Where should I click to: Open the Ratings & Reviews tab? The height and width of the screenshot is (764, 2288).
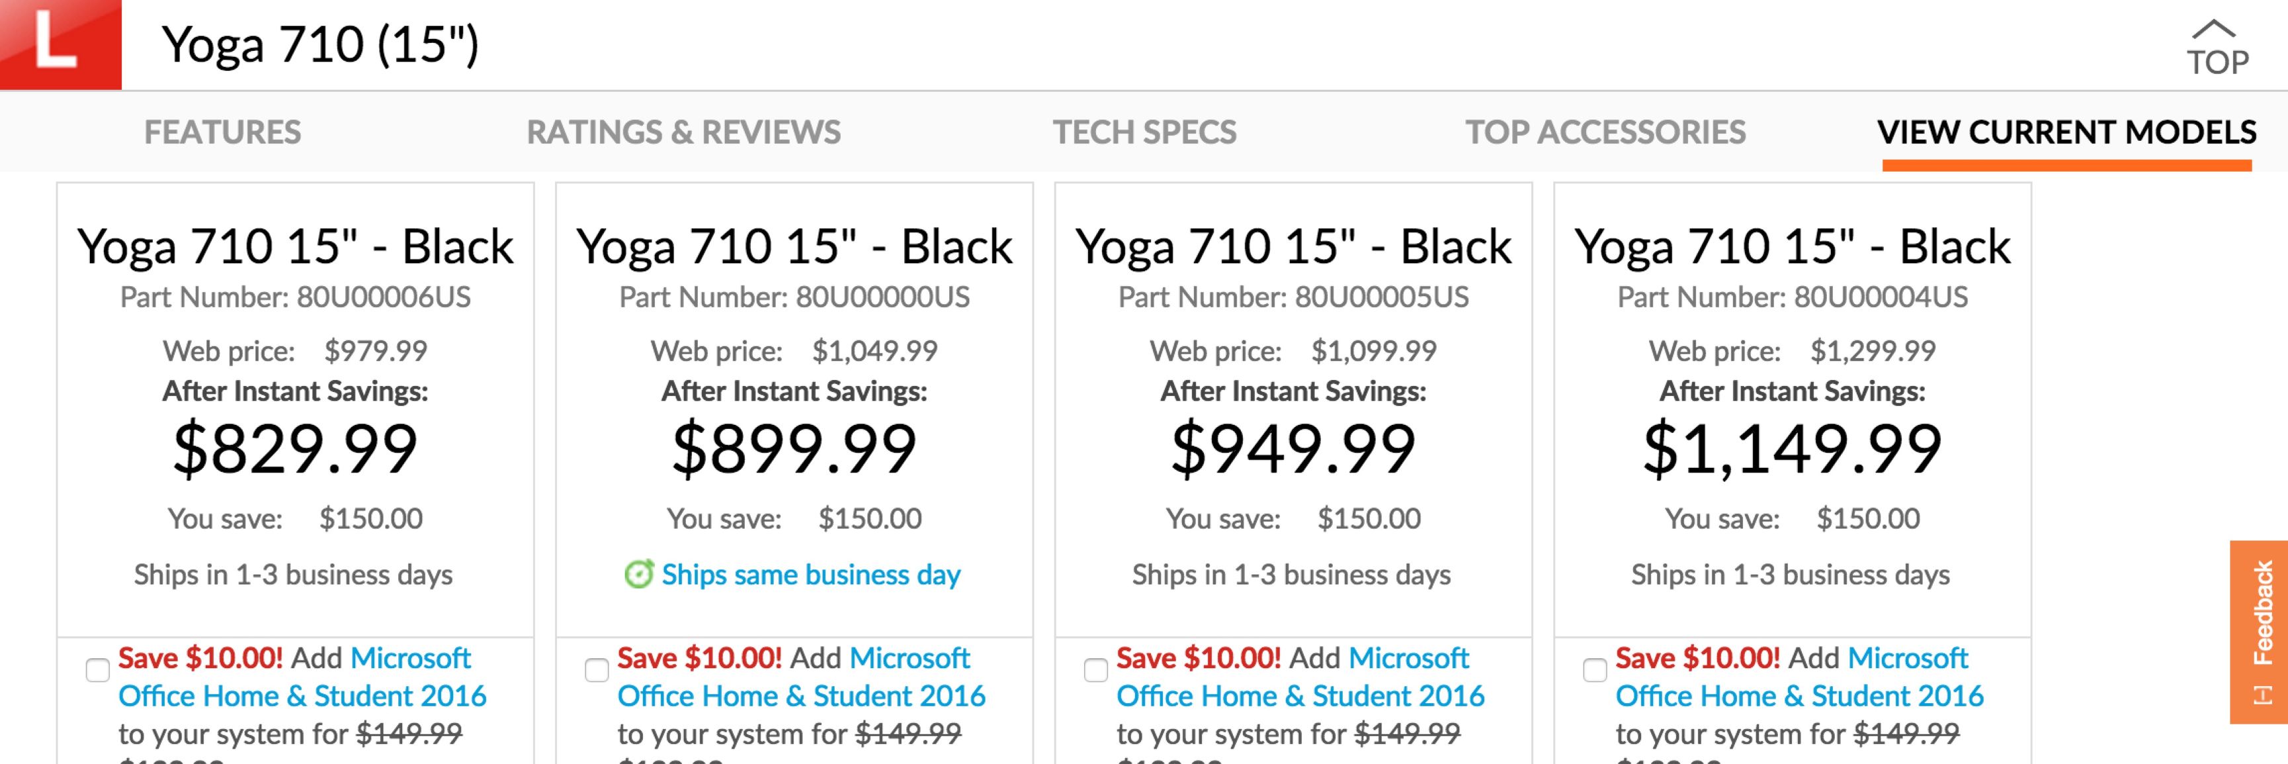coord(683,132)
